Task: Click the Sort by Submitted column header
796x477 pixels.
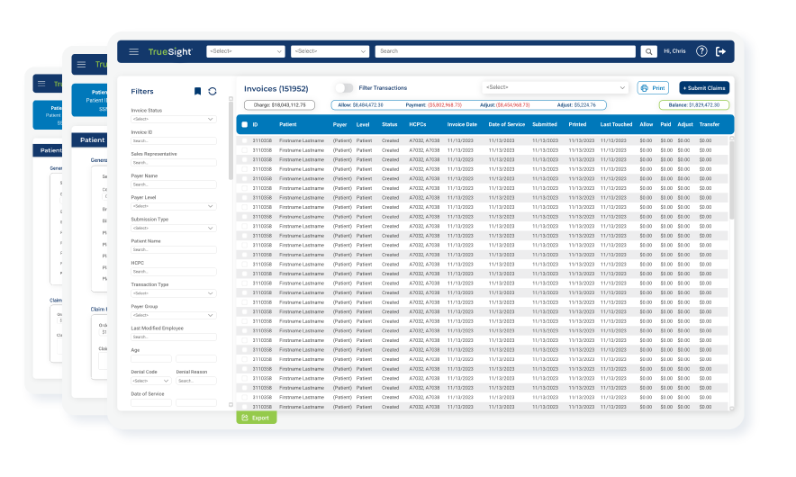Action: coord(545,124)
